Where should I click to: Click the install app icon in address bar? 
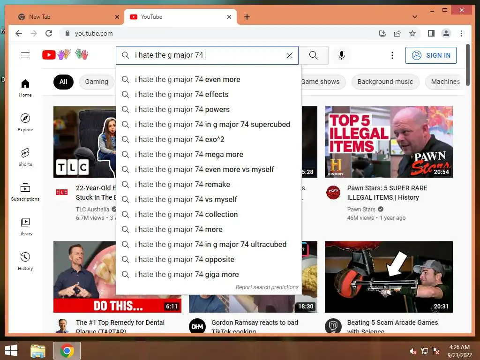pyautogui.click(x=382, y=33)
